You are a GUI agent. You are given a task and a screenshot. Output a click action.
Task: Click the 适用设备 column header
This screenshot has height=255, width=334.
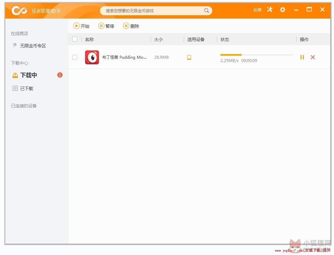click(x=196, y=39)
